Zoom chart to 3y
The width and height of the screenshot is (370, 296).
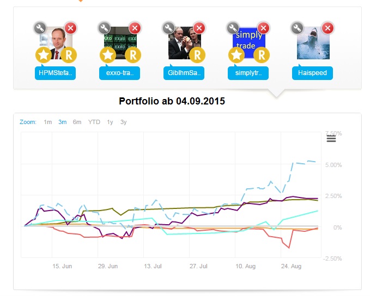click(124, 122)
